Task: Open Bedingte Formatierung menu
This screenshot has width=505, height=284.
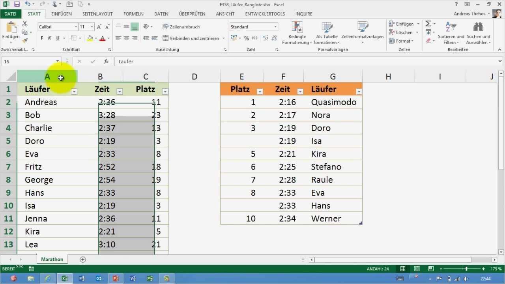Action: click(297, 33)
